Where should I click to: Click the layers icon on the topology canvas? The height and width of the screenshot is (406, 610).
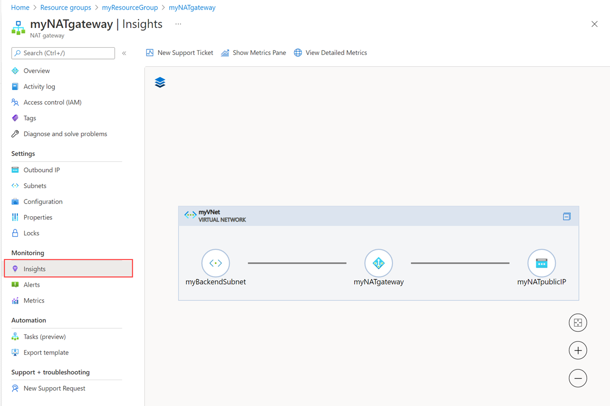coord(160,82)
